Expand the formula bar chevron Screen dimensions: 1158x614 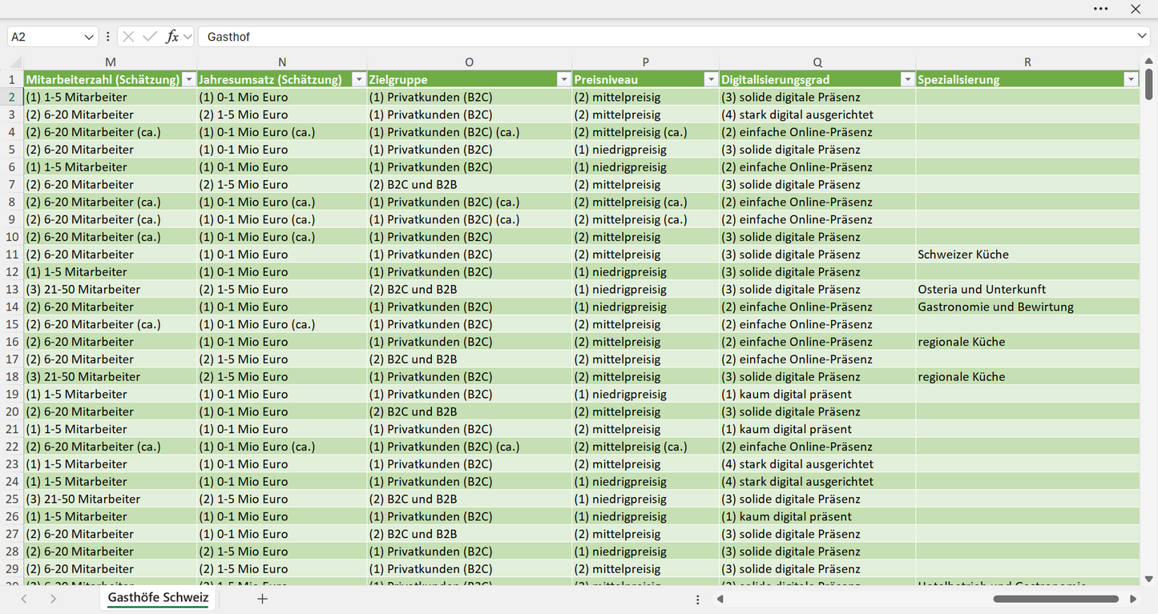[x=1142, y=37]
